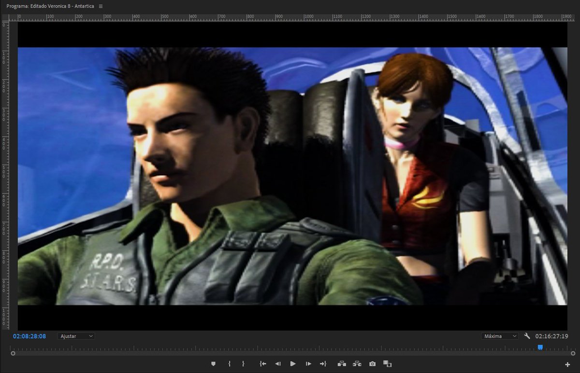Open the Máxima playback resolution dropdown
580x373 pixels.
pyautogui.click(x=500, y=336)
